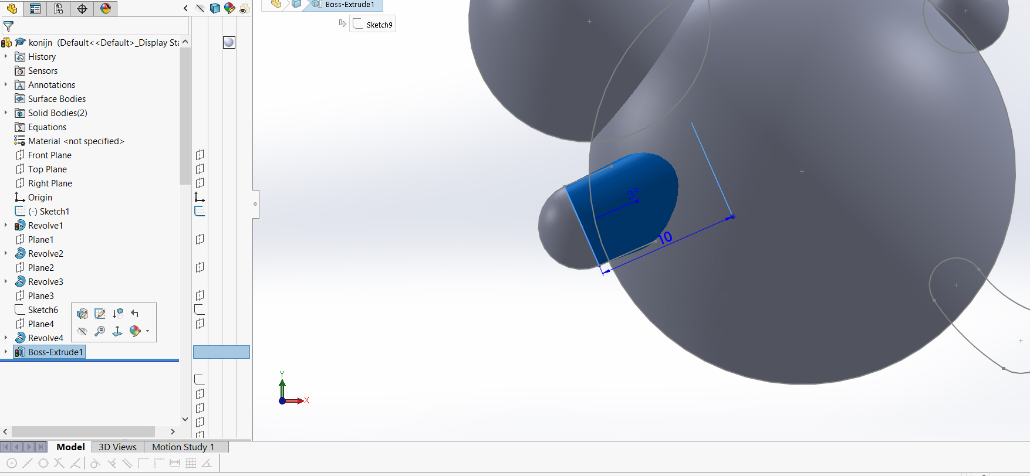Click the Hide eye icon in the context toolbar

(82, 331)
